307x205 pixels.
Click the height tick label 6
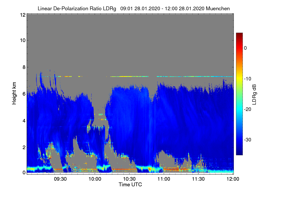coord(24,94)
